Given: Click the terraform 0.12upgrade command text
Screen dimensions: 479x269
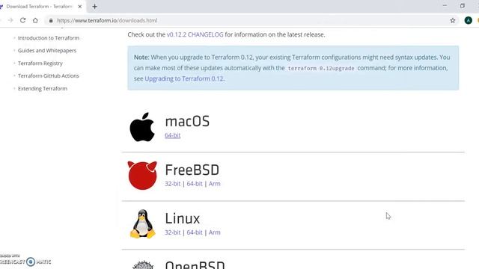Looking at the screenshot, I should [x=321, y=68].
